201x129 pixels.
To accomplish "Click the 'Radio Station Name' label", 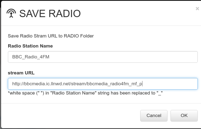I will [x=30, y=46].
